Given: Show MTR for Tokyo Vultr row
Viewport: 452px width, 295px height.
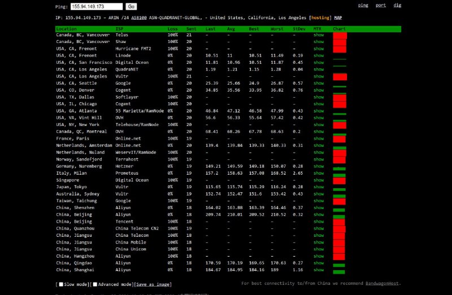Looking at the screenshot, I should click(319, 187).
